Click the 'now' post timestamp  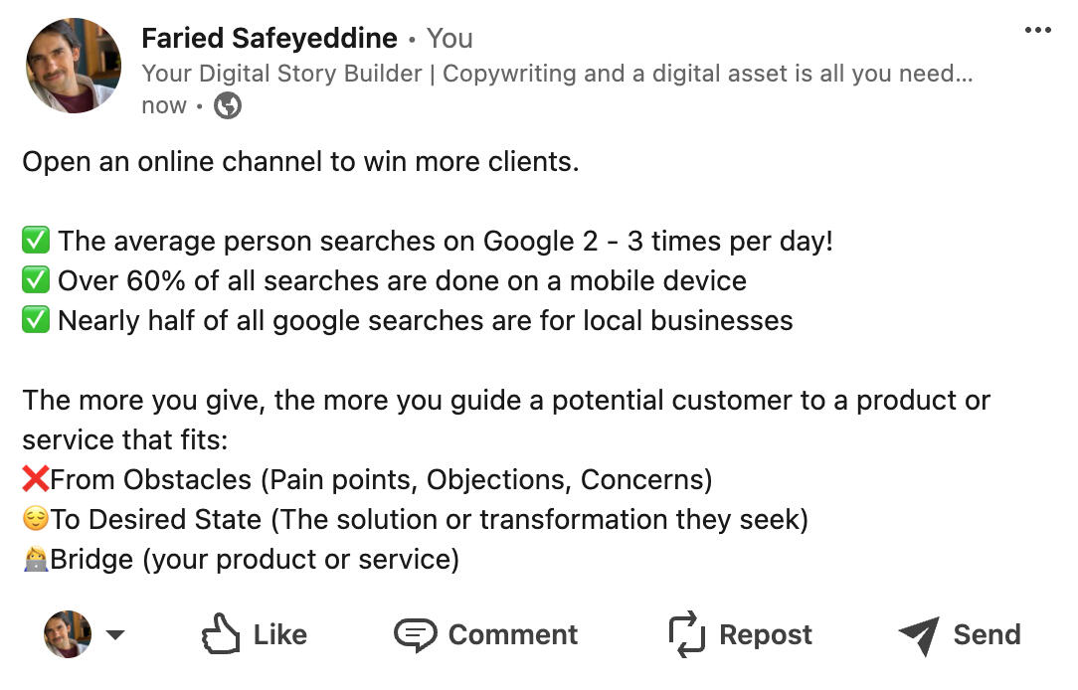pos(164,105)
